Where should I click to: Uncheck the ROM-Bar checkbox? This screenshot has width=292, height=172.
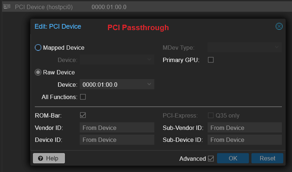[83, 115]
